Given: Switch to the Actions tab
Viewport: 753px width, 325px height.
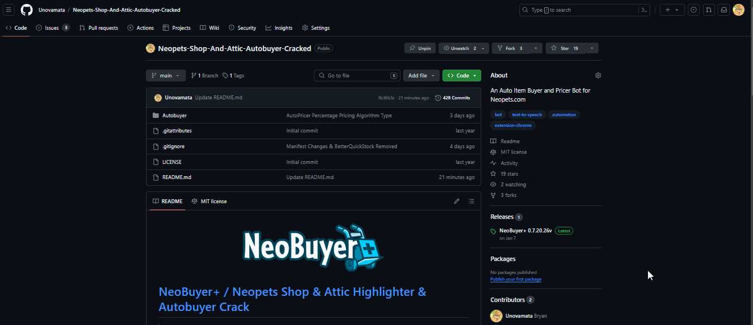Looking at the screenshot, I should click(141, 28).
